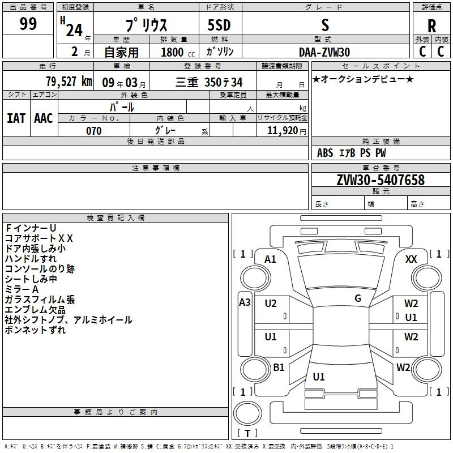Viewport: 453px width, 453px height.
Task: Select the mileage value 79,527 km
Action: (69, 82)
